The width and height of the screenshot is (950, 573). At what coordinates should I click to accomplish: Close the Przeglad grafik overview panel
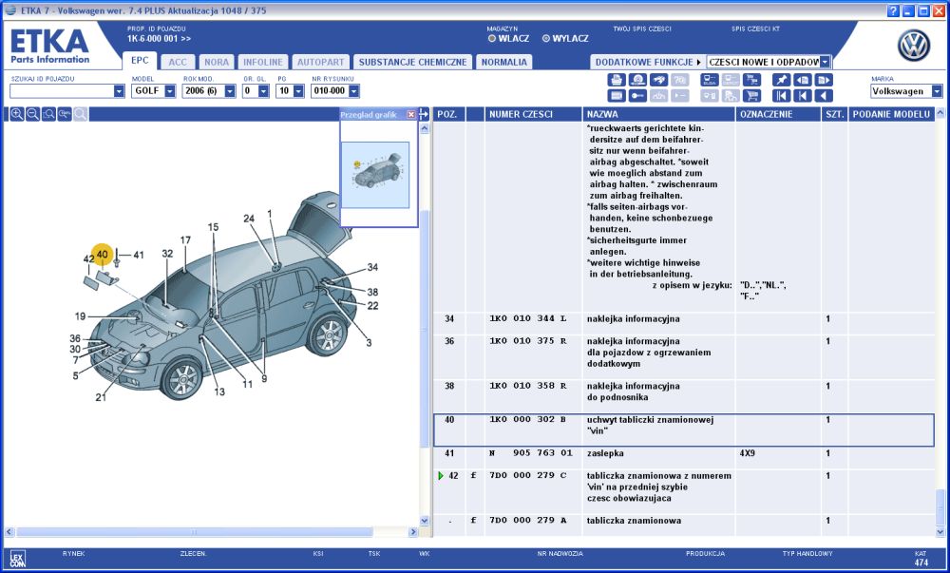point(411,114)
